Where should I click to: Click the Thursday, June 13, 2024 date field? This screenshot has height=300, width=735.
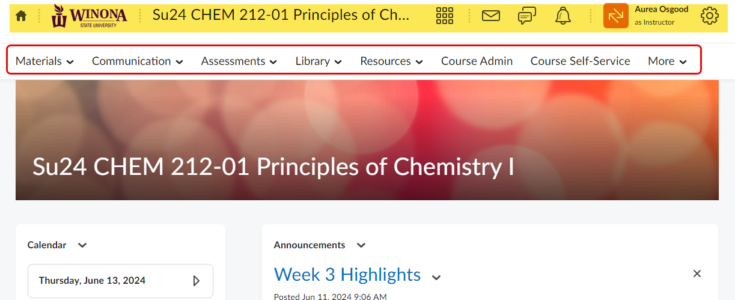pos(108,281)
